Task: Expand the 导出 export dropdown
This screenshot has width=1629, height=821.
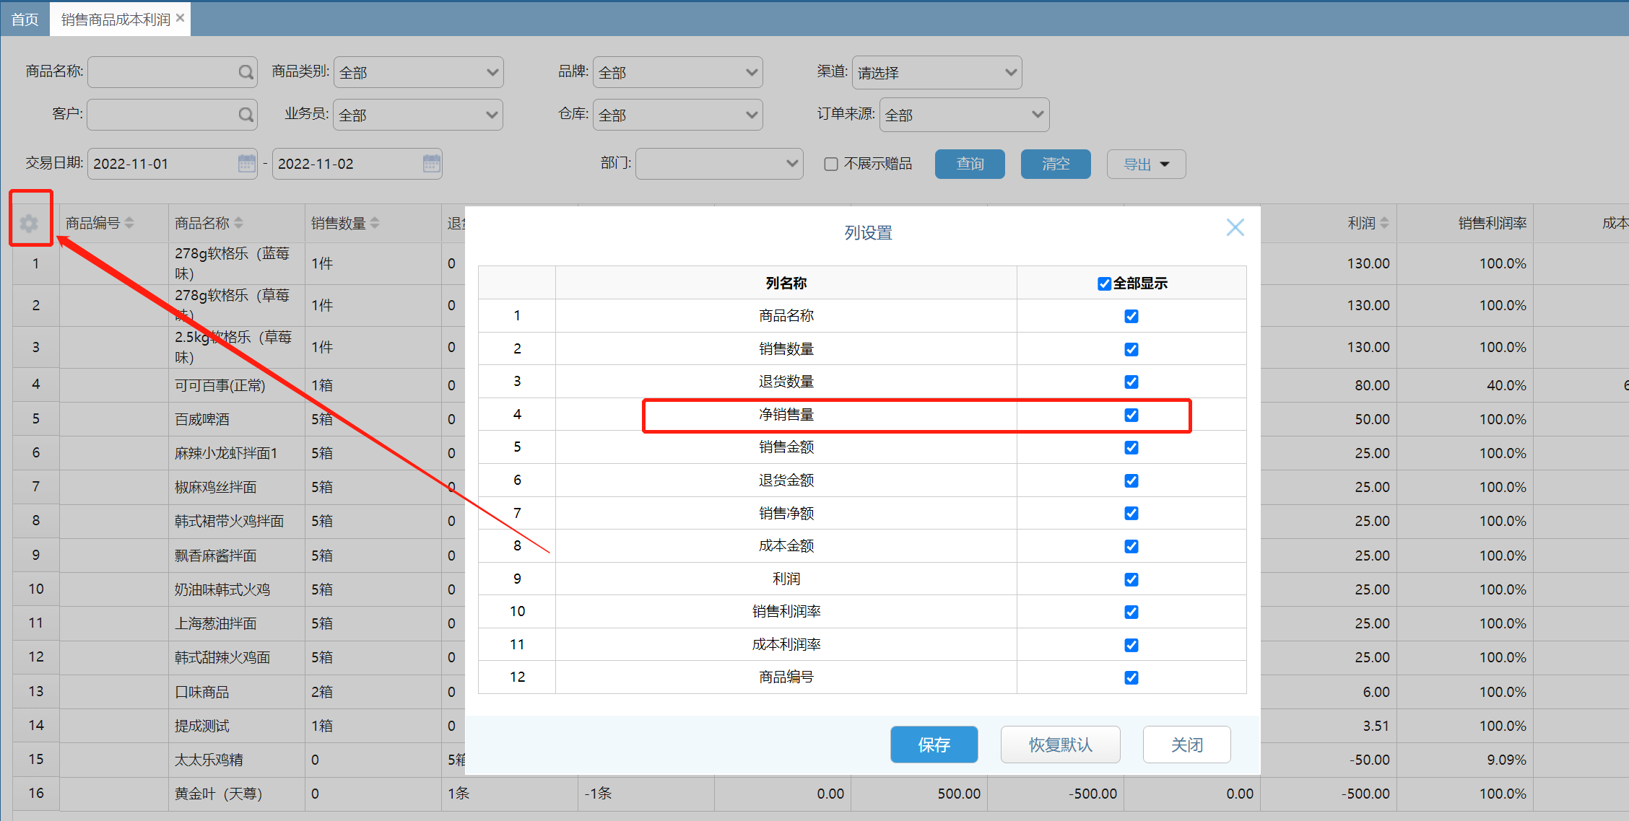Action: [1146, 164]
